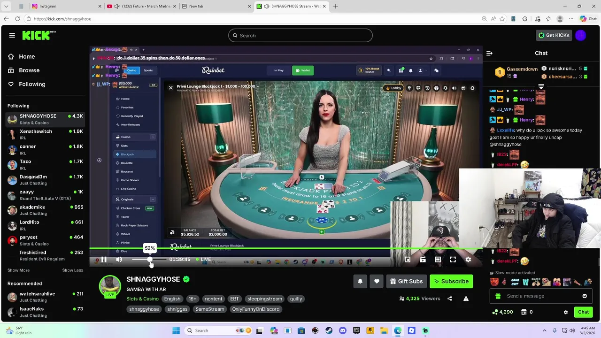Switch to the Instagram browser tab

pyautogui.click(x=66, y=6)
